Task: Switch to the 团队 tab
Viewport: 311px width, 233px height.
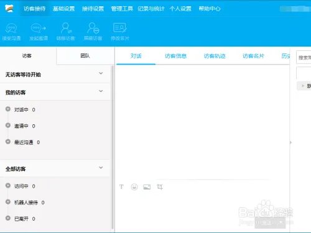Action: [85, 56]
